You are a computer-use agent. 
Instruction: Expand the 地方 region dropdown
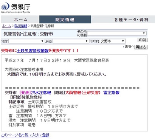(x=26, y=41)
